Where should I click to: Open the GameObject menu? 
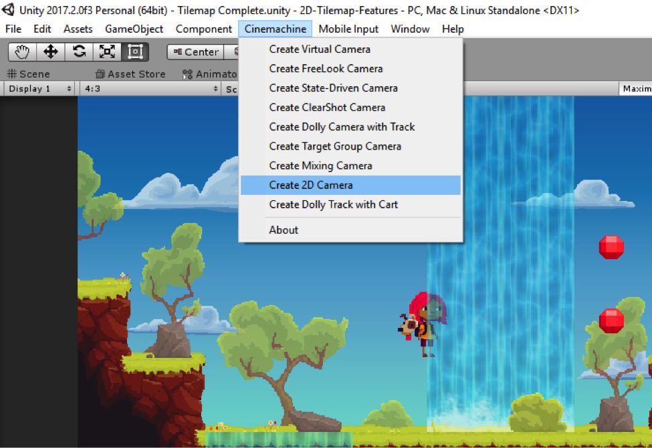coord(134,29)
